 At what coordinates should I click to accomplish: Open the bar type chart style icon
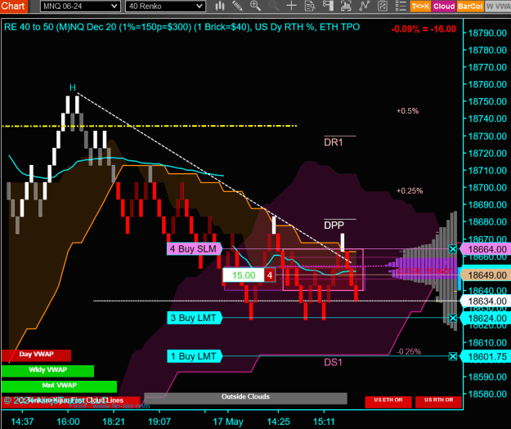click(220, 6)
